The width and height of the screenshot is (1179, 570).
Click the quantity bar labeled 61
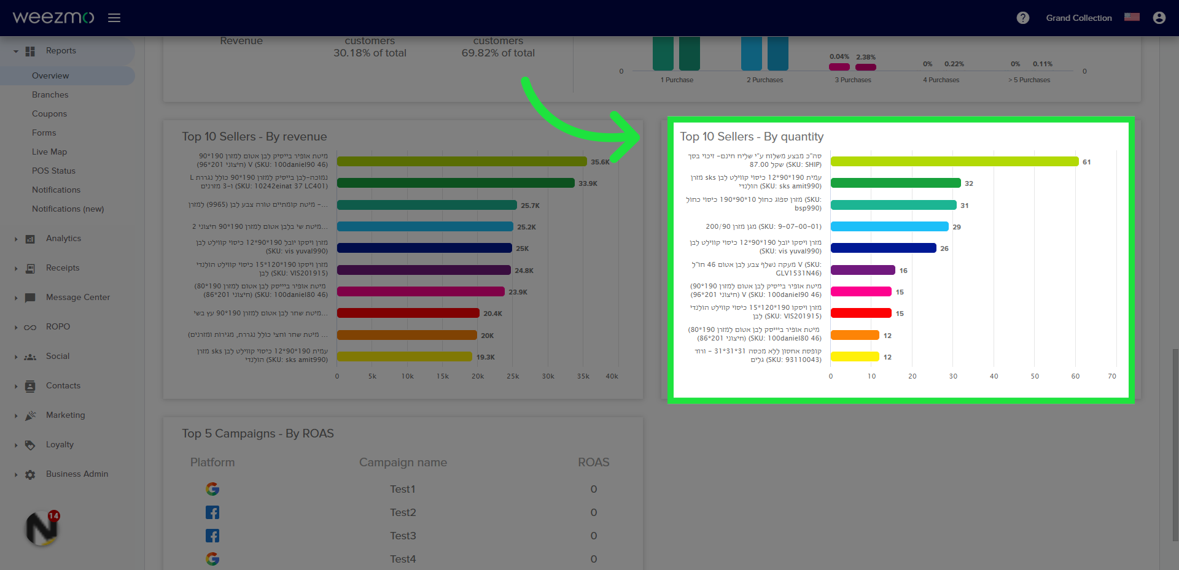[955, 161]
